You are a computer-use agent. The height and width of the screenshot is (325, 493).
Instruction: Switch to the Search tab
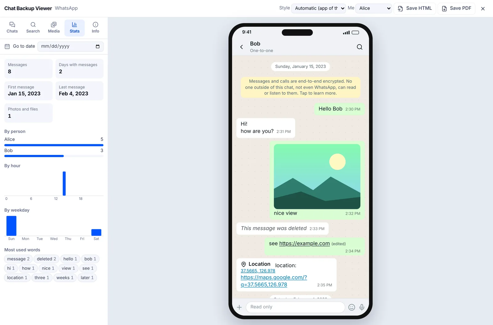tap(33, 27)
